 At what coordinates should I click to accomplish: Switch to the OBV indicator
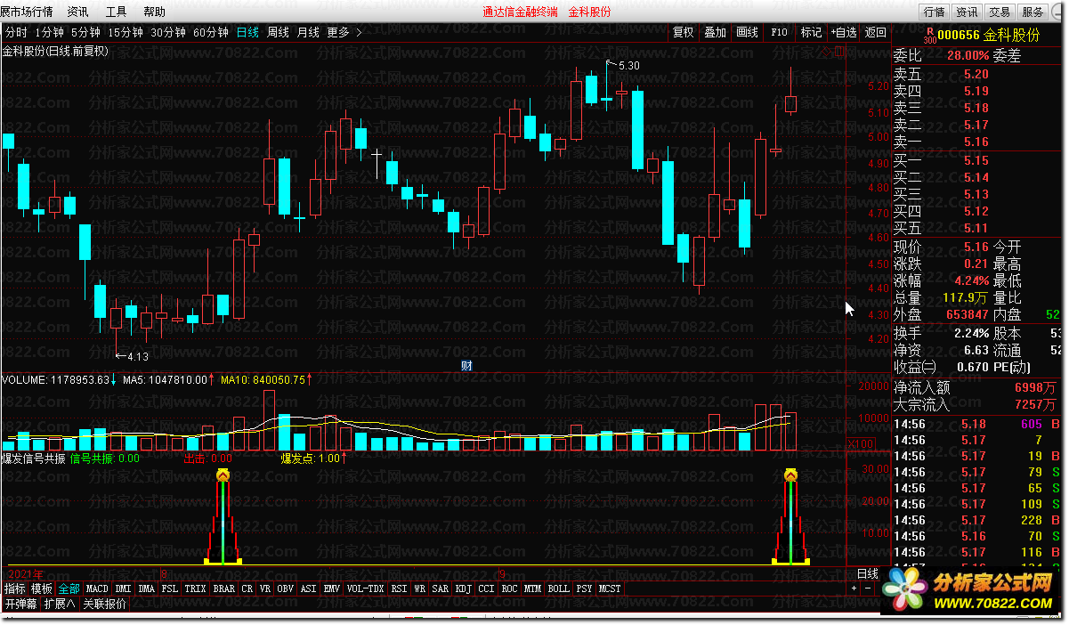[x=287, y=589]
